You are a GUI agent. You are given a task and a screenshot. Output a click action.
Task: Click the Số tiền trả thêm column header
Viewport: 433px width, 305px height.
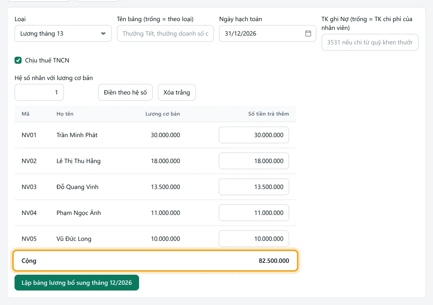268,114
